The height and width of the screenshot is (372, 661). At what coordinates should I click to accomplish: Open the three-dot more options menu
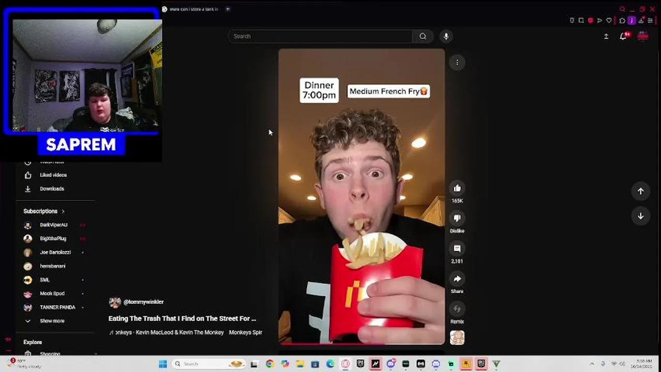pos(457,63)
